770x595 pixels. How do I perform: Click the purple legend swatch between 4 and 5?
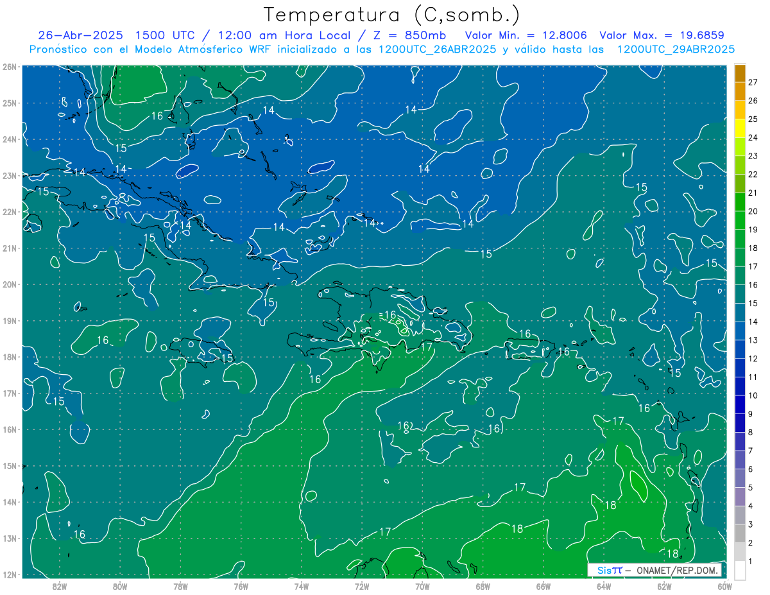(x=740, y=497)
